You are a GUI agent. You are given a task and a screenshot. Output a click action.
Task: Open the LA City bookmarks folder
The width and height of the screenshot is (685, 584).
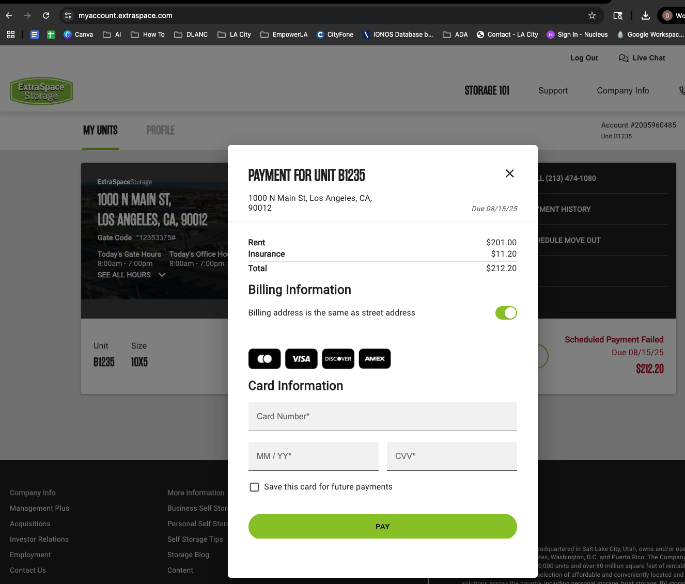(234, 35)
